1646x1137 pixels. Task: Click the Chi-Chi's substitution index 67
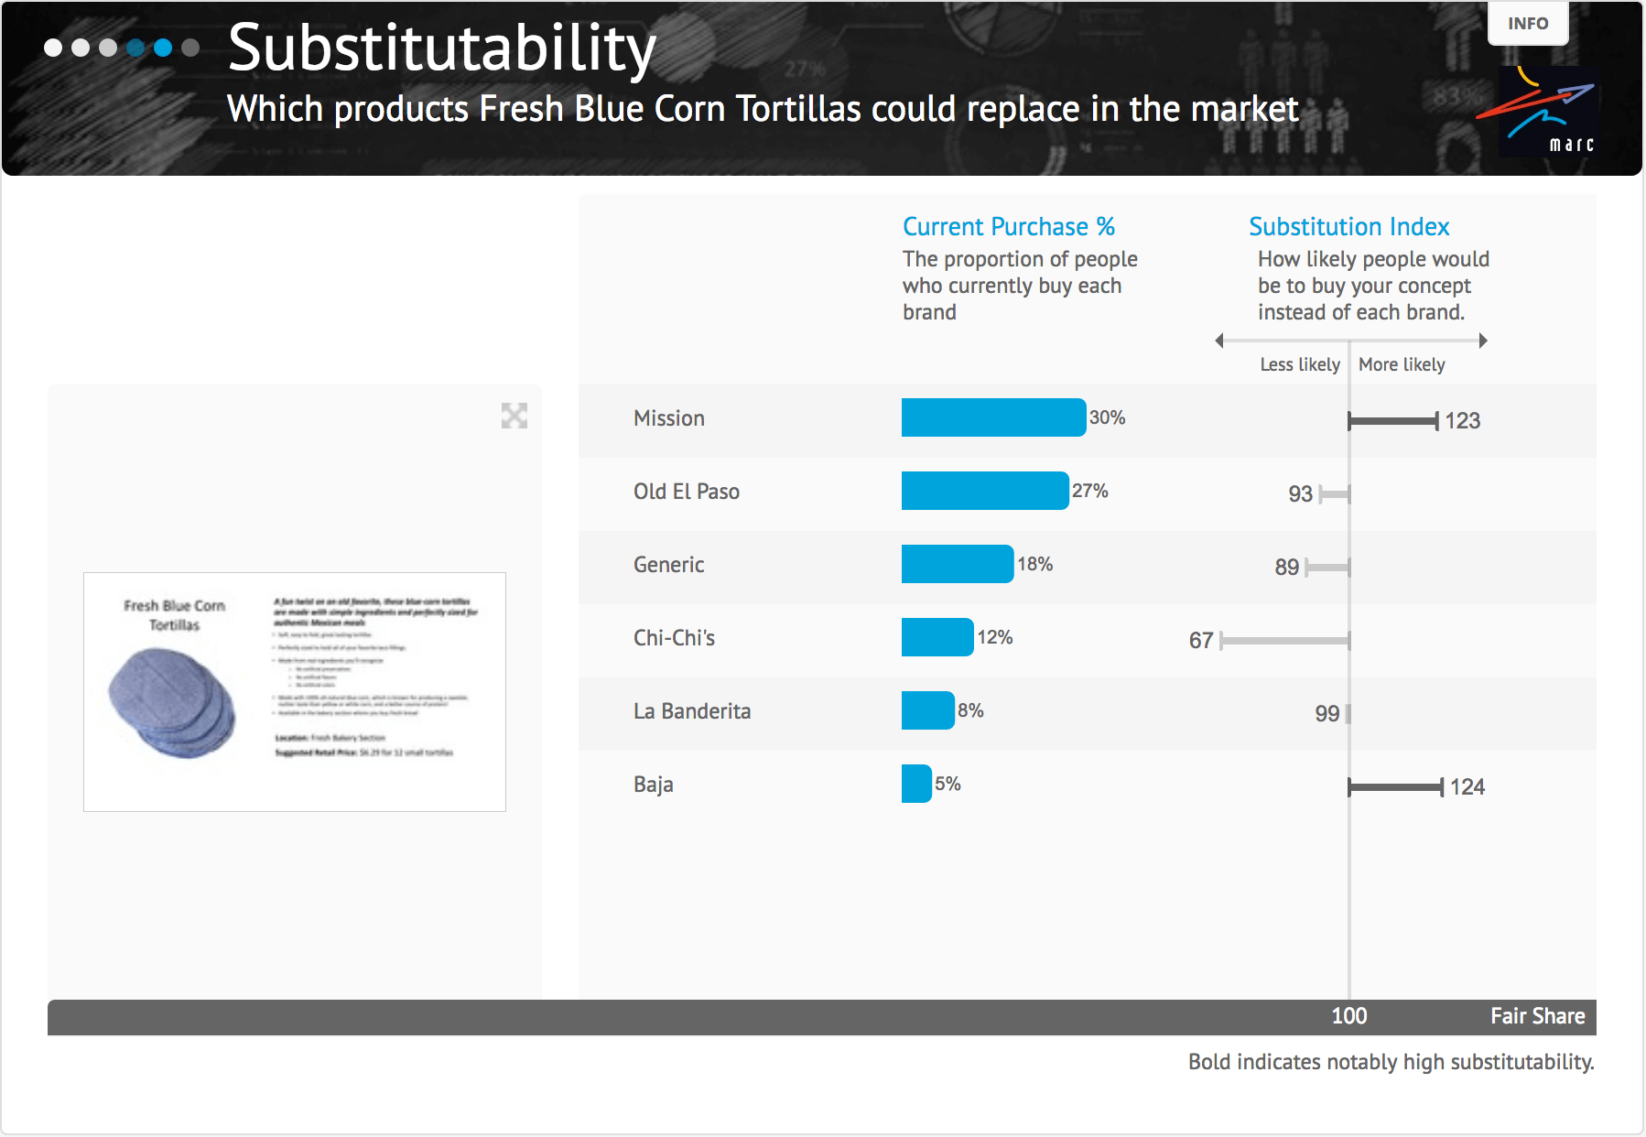click(1201, 641)
